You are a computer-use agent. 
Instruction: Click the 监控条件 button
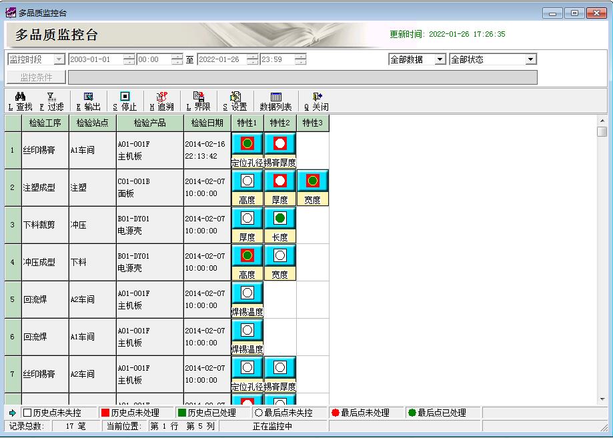click(x=36, y=77)
